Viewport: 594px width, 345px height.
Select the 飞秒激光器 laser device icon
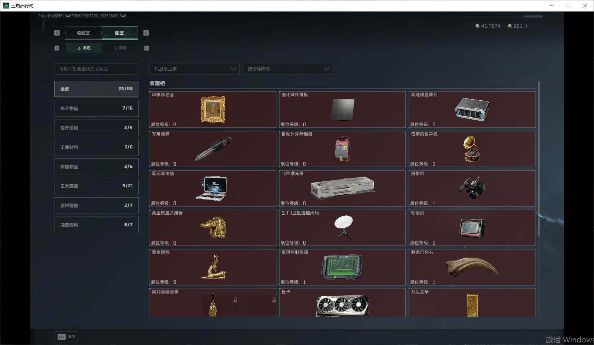tap(342, 188)
